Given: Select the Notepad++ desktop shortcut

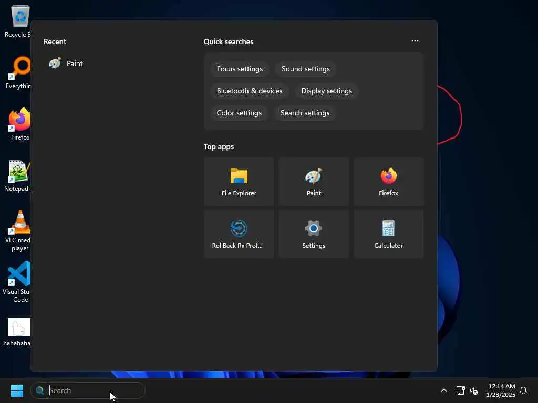Looking at the screenshot, I should 18,175.
